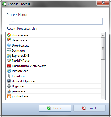Image resolution: width=111 pixels, height=117 pixels.
Task: Click the scrollbar down arrow
Action: point(103,97)
